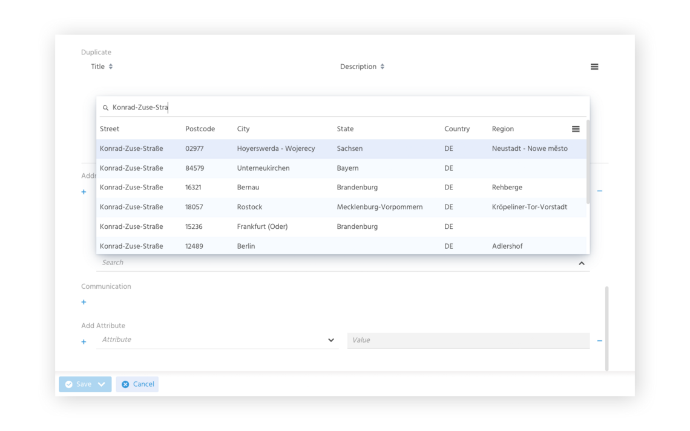Collapse the address search suggestions with the chevron
This screenshot has width=690, height=431.
[x=582, y=263]
